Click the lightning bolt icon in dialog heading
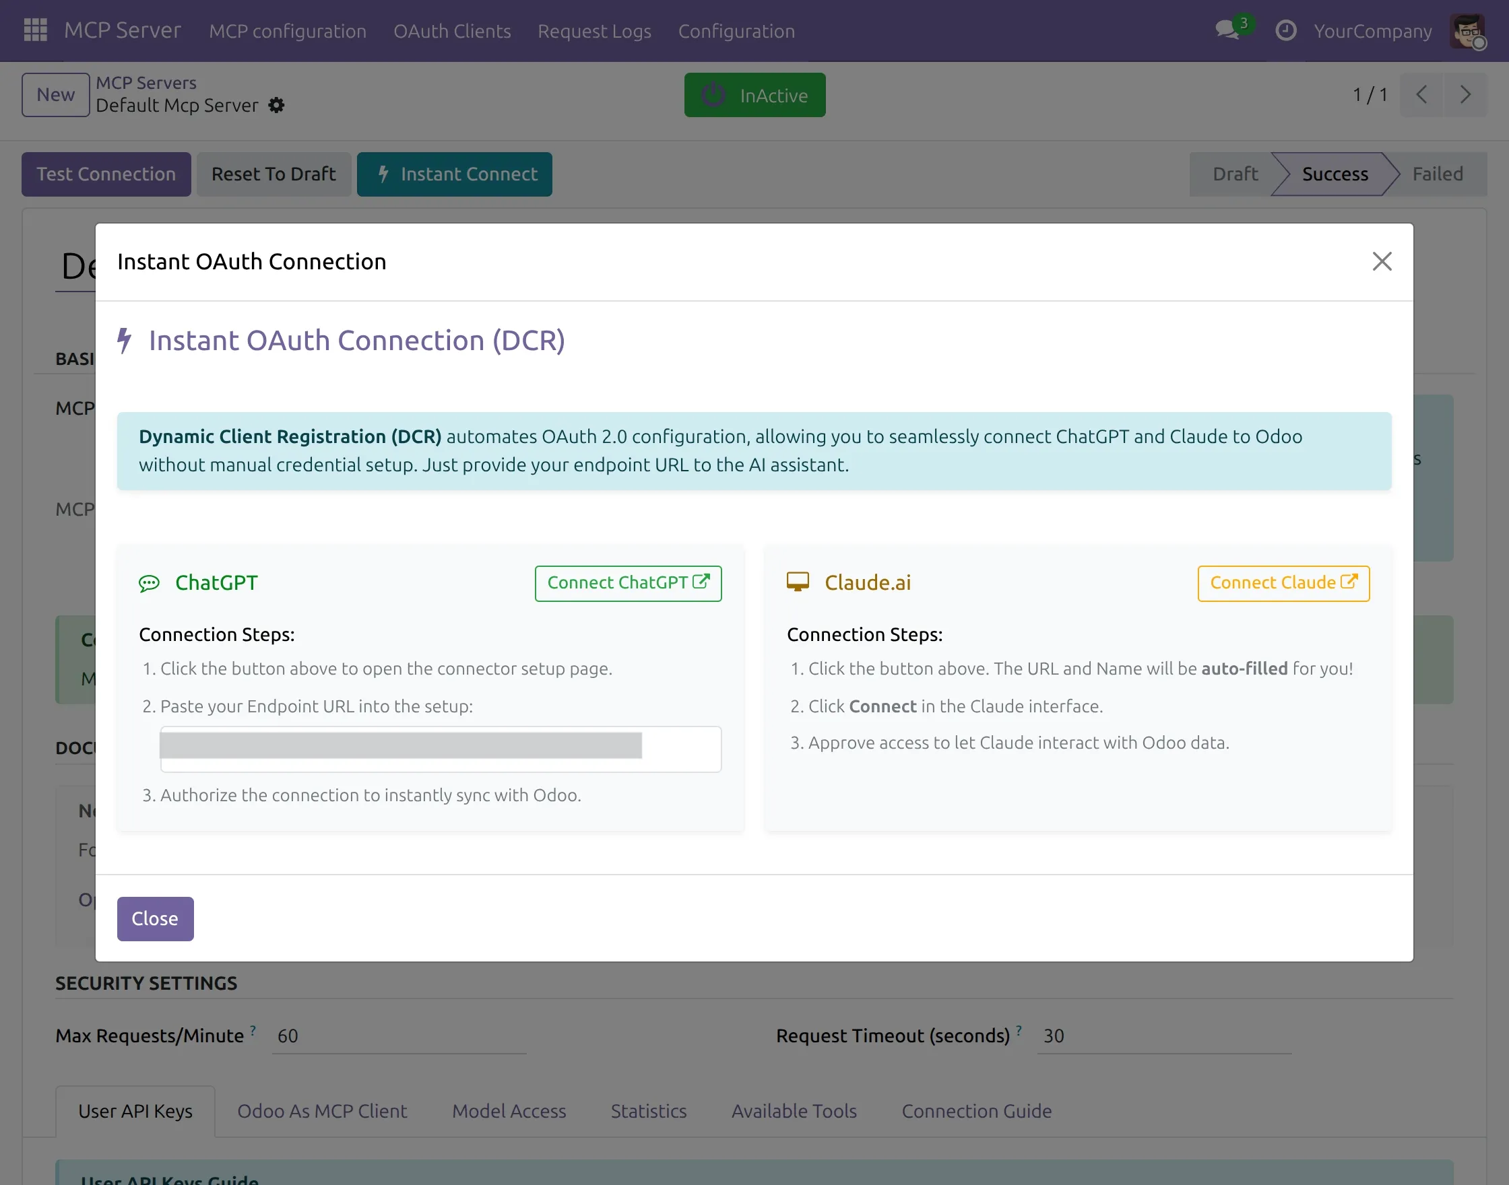The height and width of the screenshot is (1185, 1509). pyautogui.click(x=124, y=341)
